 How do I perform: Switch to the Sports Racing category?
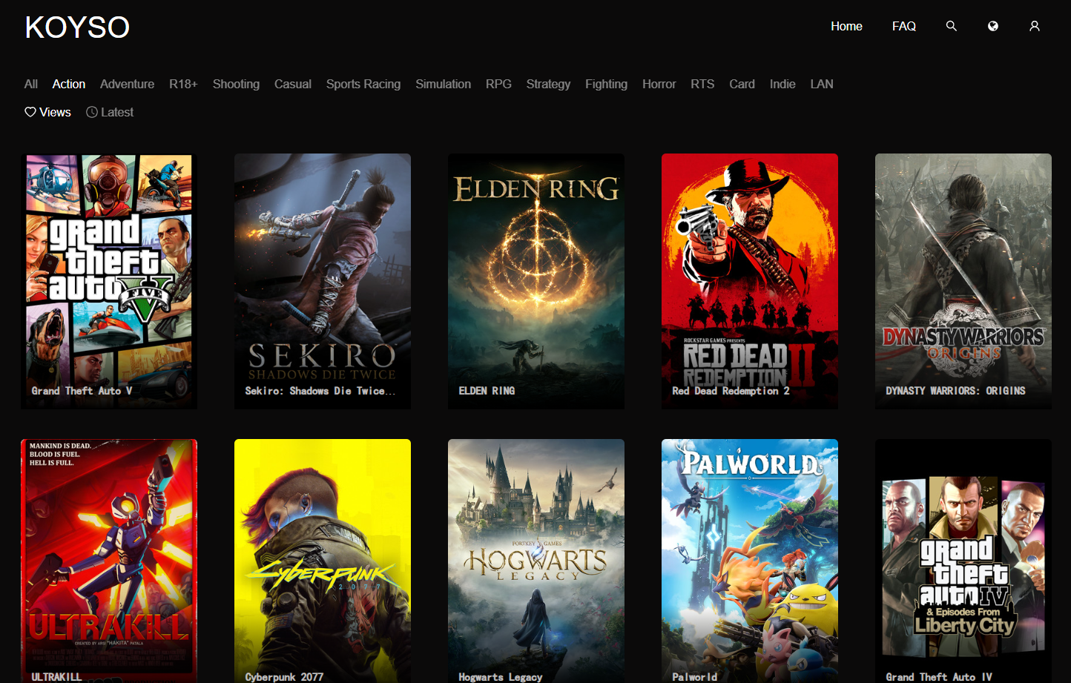[363, 84]
